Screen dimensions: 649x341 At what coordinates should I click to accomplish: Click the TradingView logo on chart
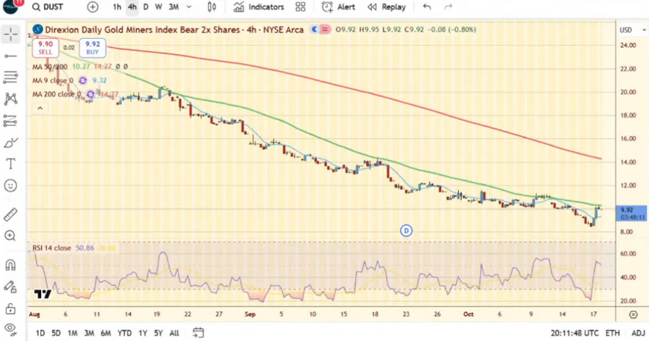click(x=43, y=294)
